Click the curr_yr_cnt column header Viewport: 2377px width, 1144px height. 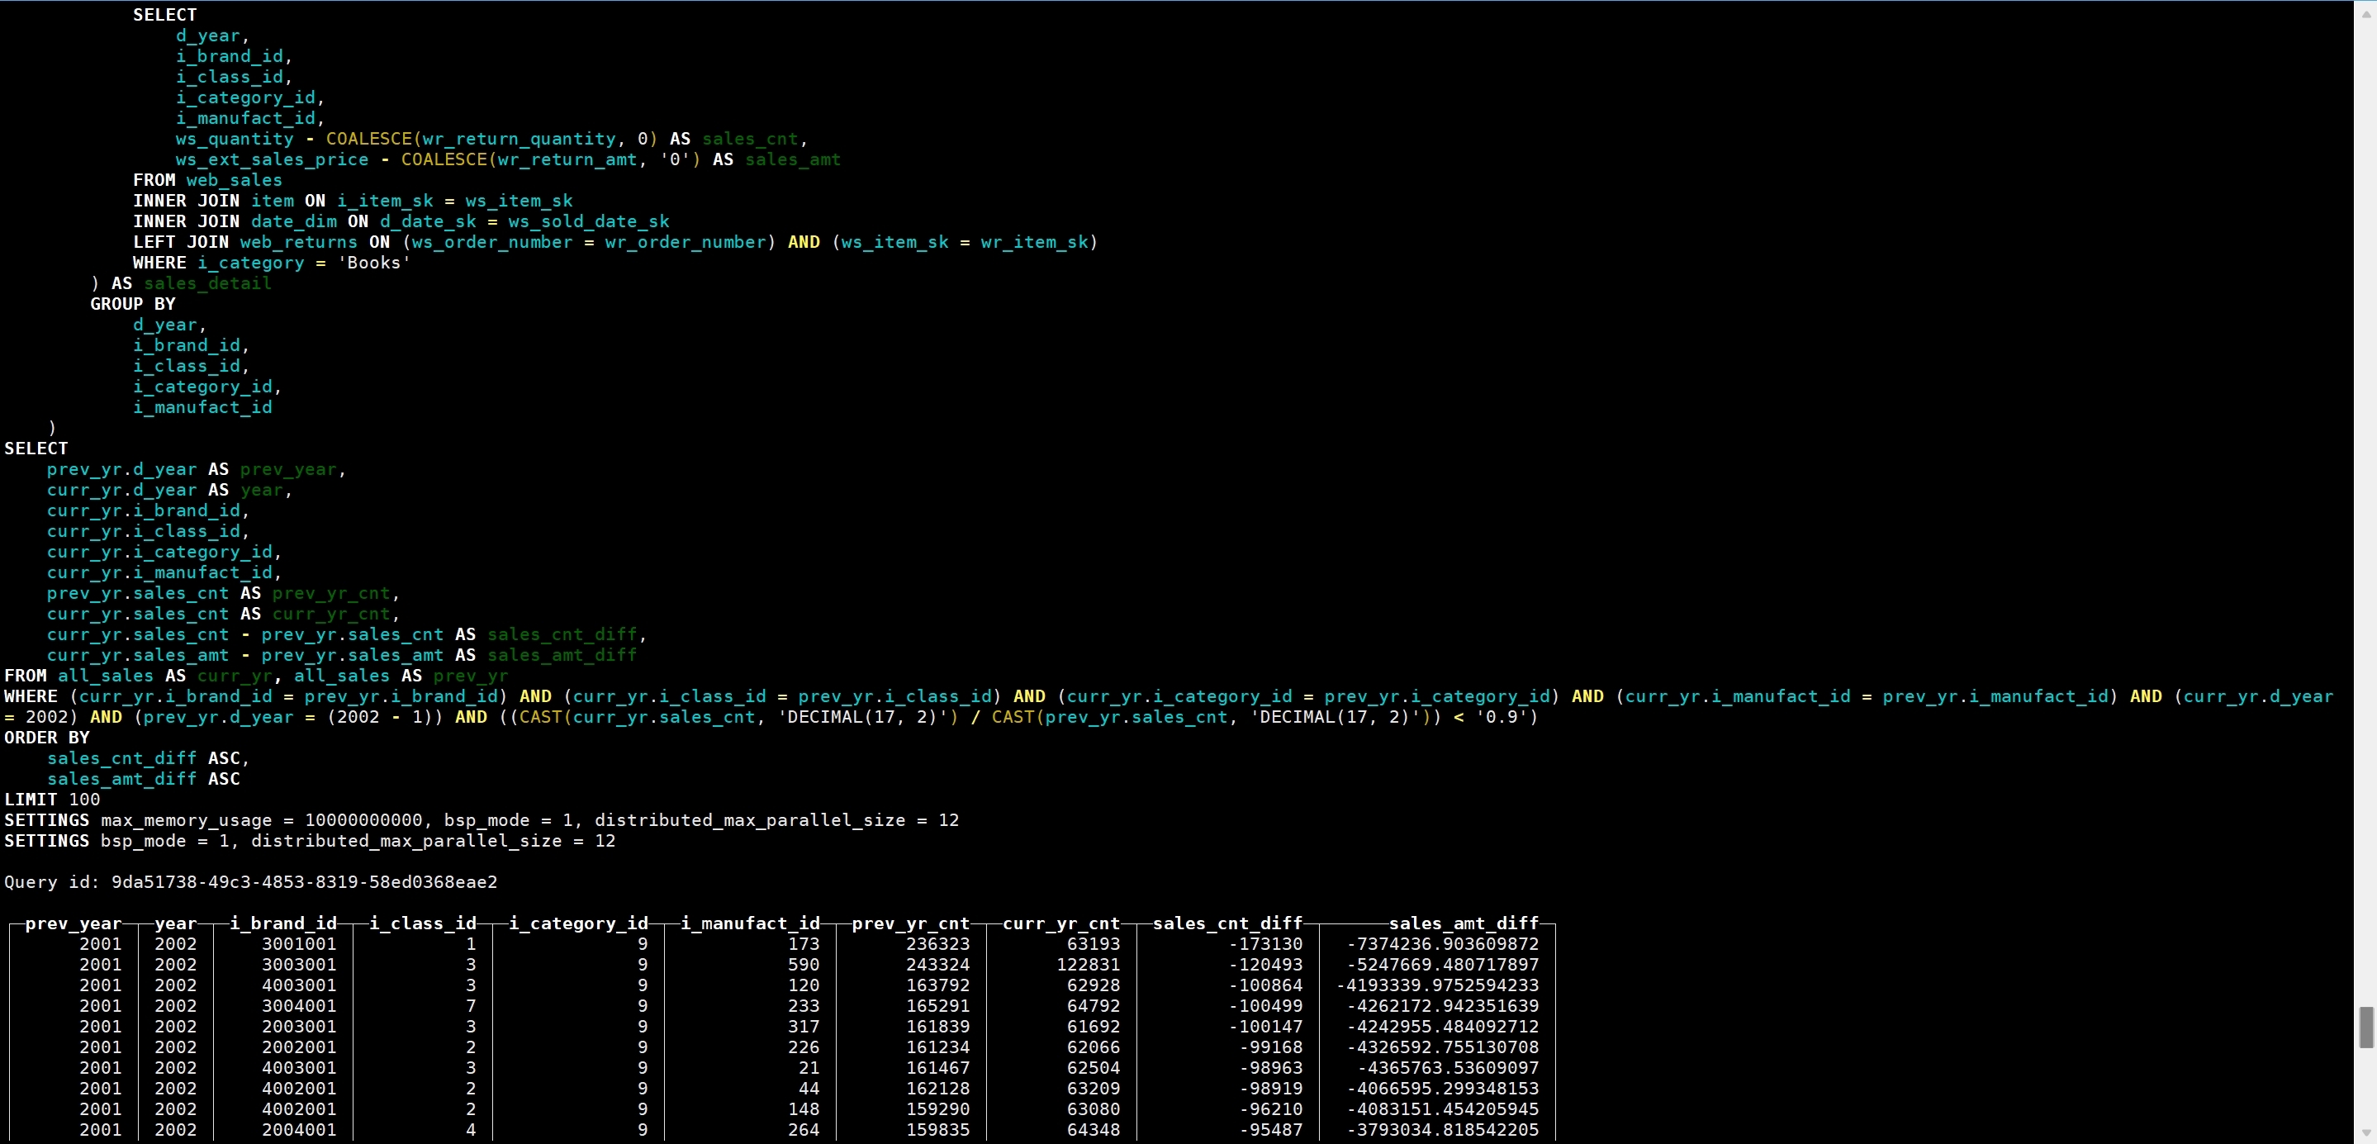coord(1060,923)
